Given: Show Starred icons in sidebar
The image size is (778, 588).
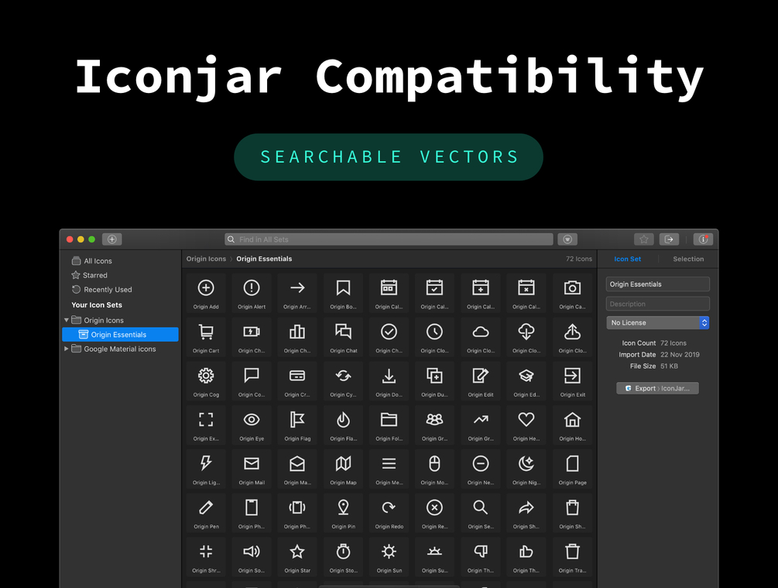Looking at the screenshot, I should click(120, 275).
